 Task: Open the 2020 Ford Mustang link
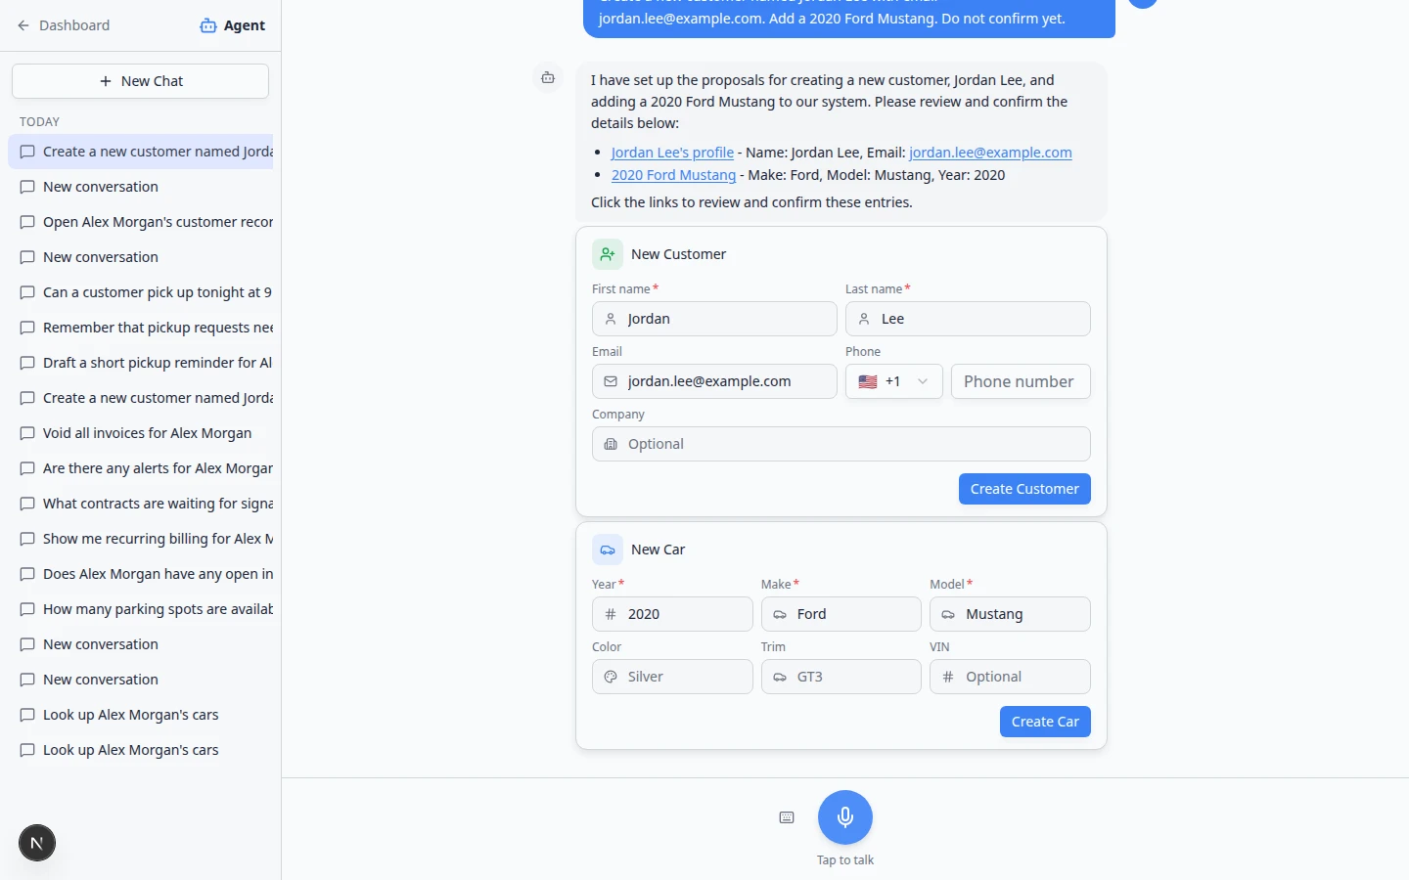(x=673, y=175)
